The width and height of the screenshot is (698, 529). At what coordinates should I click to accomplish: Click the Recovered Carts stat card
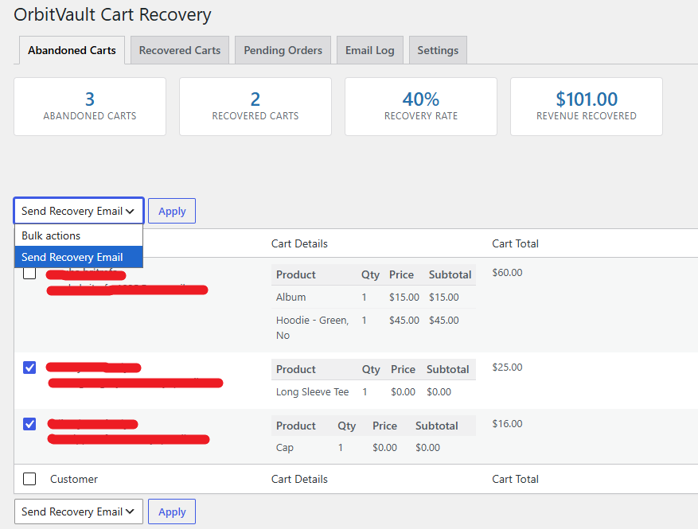pyautogui.click(x=255, y=107)
